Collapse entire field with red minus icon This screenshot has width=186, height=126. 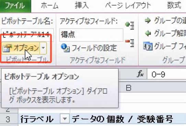pyautogui.click(x=130, y=43)
